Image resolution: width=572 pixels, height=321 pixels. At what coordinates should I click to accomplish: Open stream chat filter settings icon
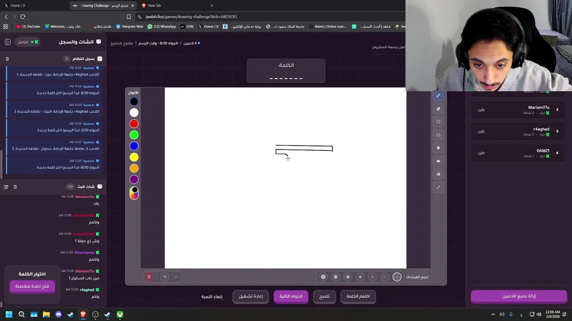tap(6, 187)
